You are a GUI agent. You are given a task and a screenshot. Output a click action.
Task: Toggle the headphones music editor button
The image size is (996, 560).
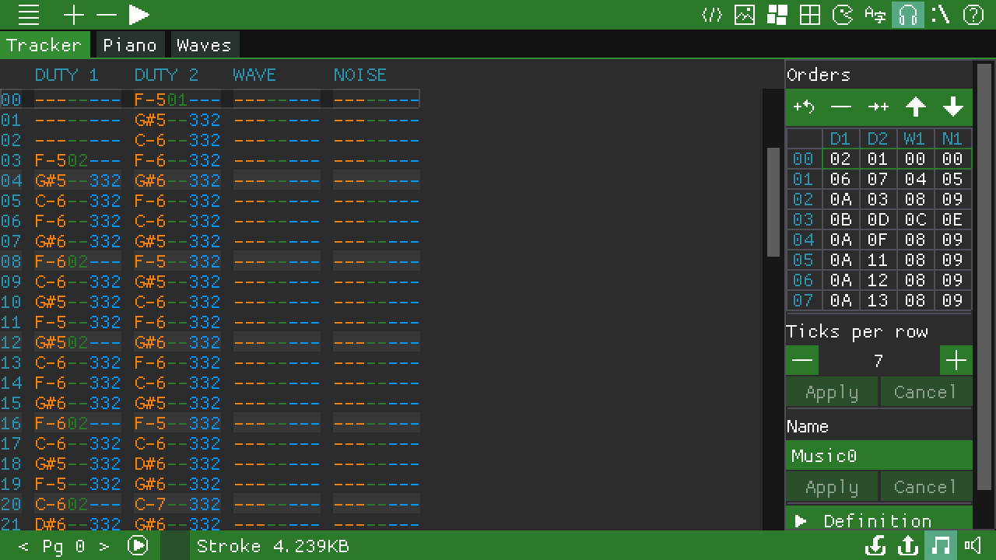[x=908, y=15]
